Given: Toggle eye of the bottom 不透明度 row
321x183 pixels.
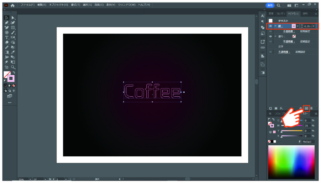Looking at the screenshot, I should 271,52.
